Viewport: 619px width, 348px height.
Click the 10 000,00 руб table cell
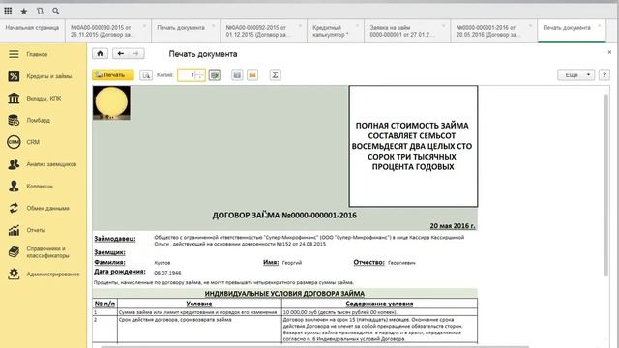(x=379, y=312)
